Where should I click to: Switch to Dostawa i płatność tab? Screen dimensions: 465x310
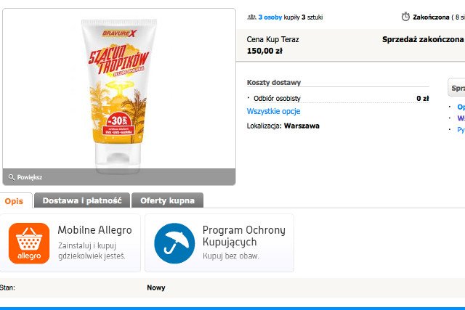coord(82,200)
